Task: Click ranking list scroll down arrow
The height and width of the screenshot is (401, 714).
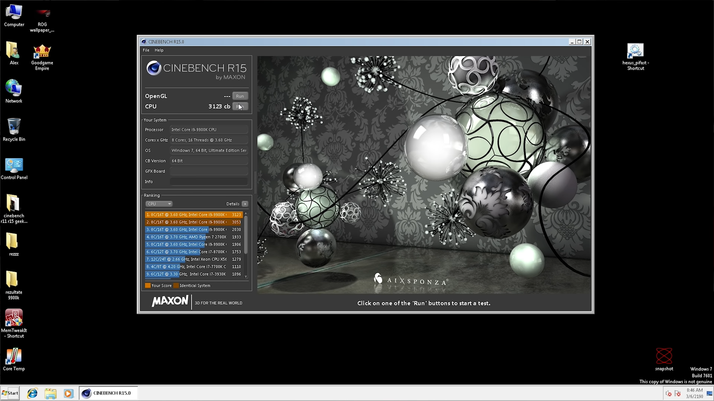Action: (x=246, y=277)
